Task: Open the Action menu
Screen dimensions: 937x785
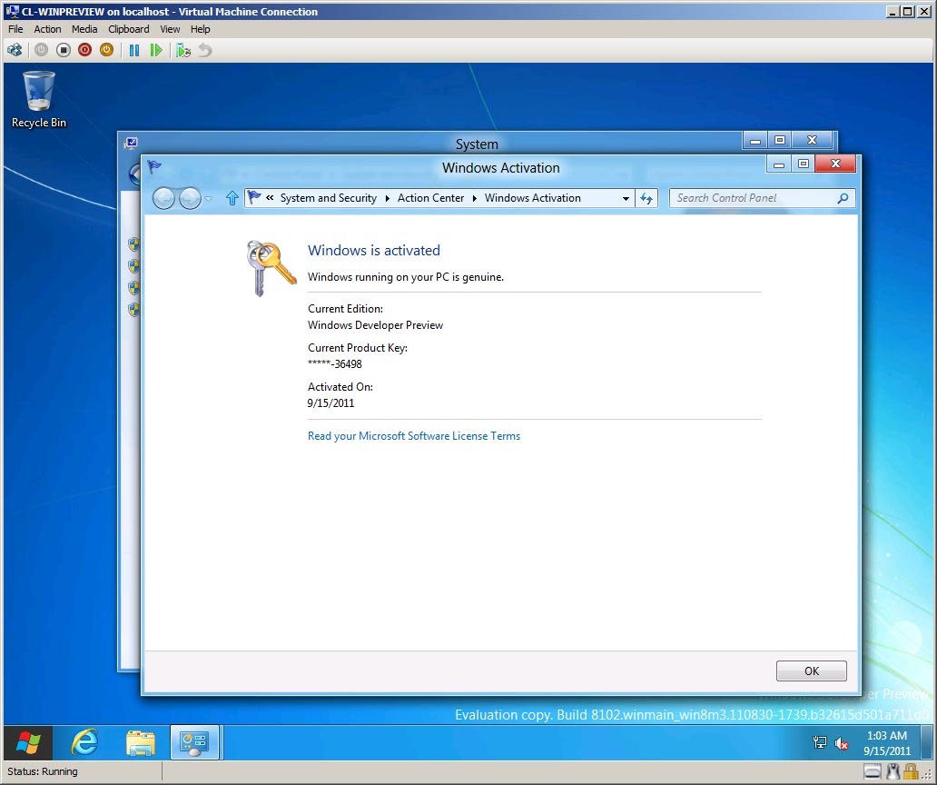Action: point(48,29)
